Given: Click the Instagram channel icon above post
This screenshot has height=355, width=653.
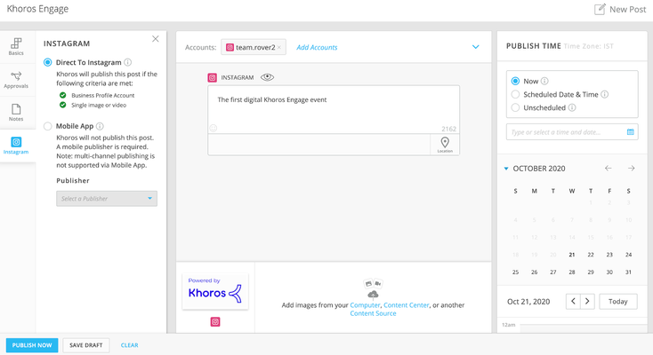Looking at the screenshot, I should (x=213, y=77).
